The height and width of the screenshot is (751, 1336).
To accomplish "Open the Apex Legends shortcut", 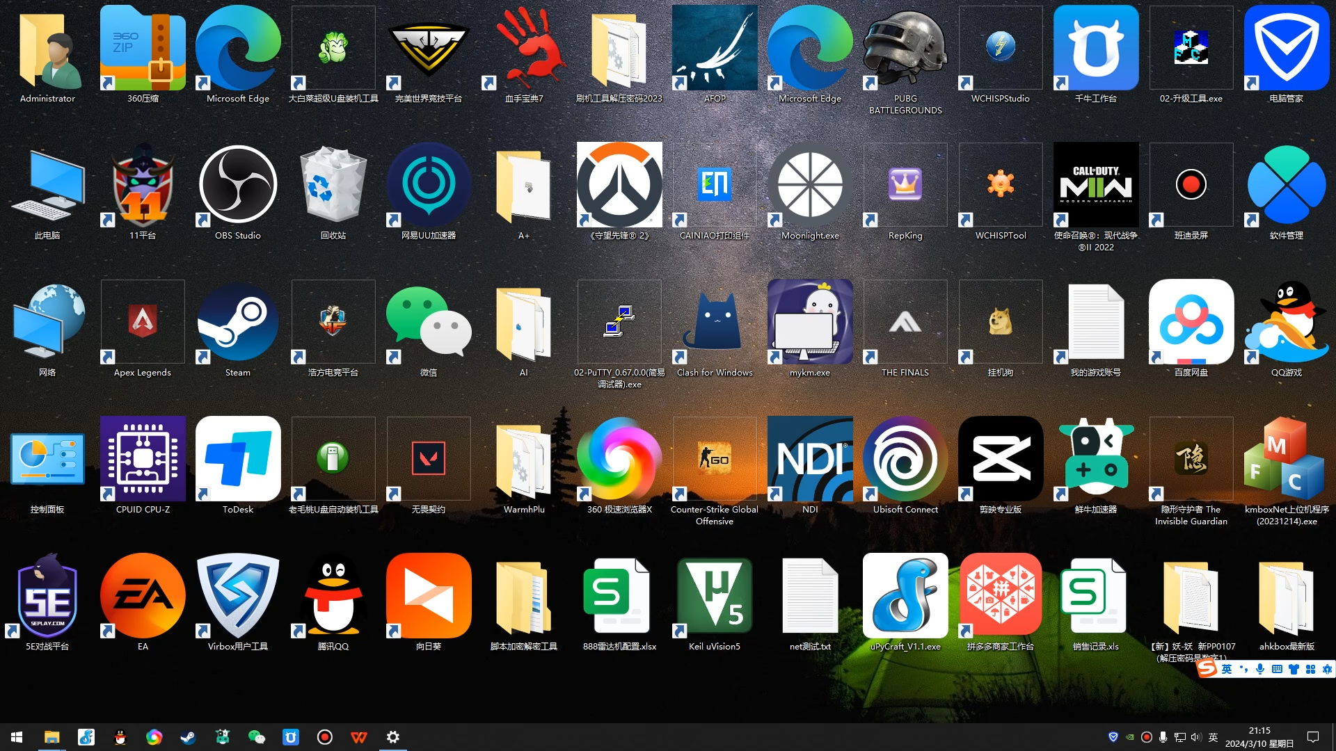I will (x=143, y=328).
